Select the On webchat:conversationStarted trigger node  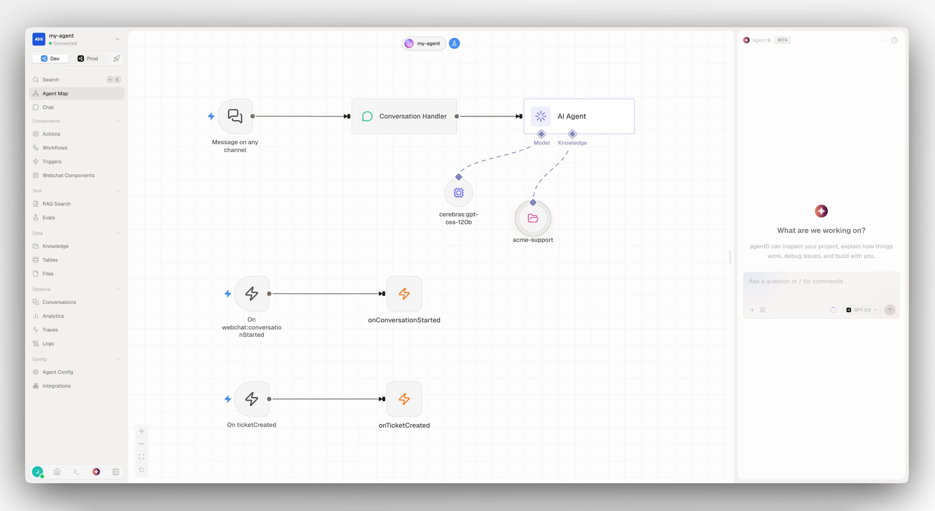point(251,294)
